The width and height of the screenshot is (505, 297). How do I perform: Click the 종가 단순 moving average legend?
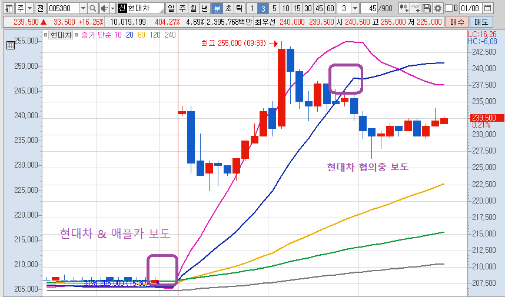coord(96,35)
